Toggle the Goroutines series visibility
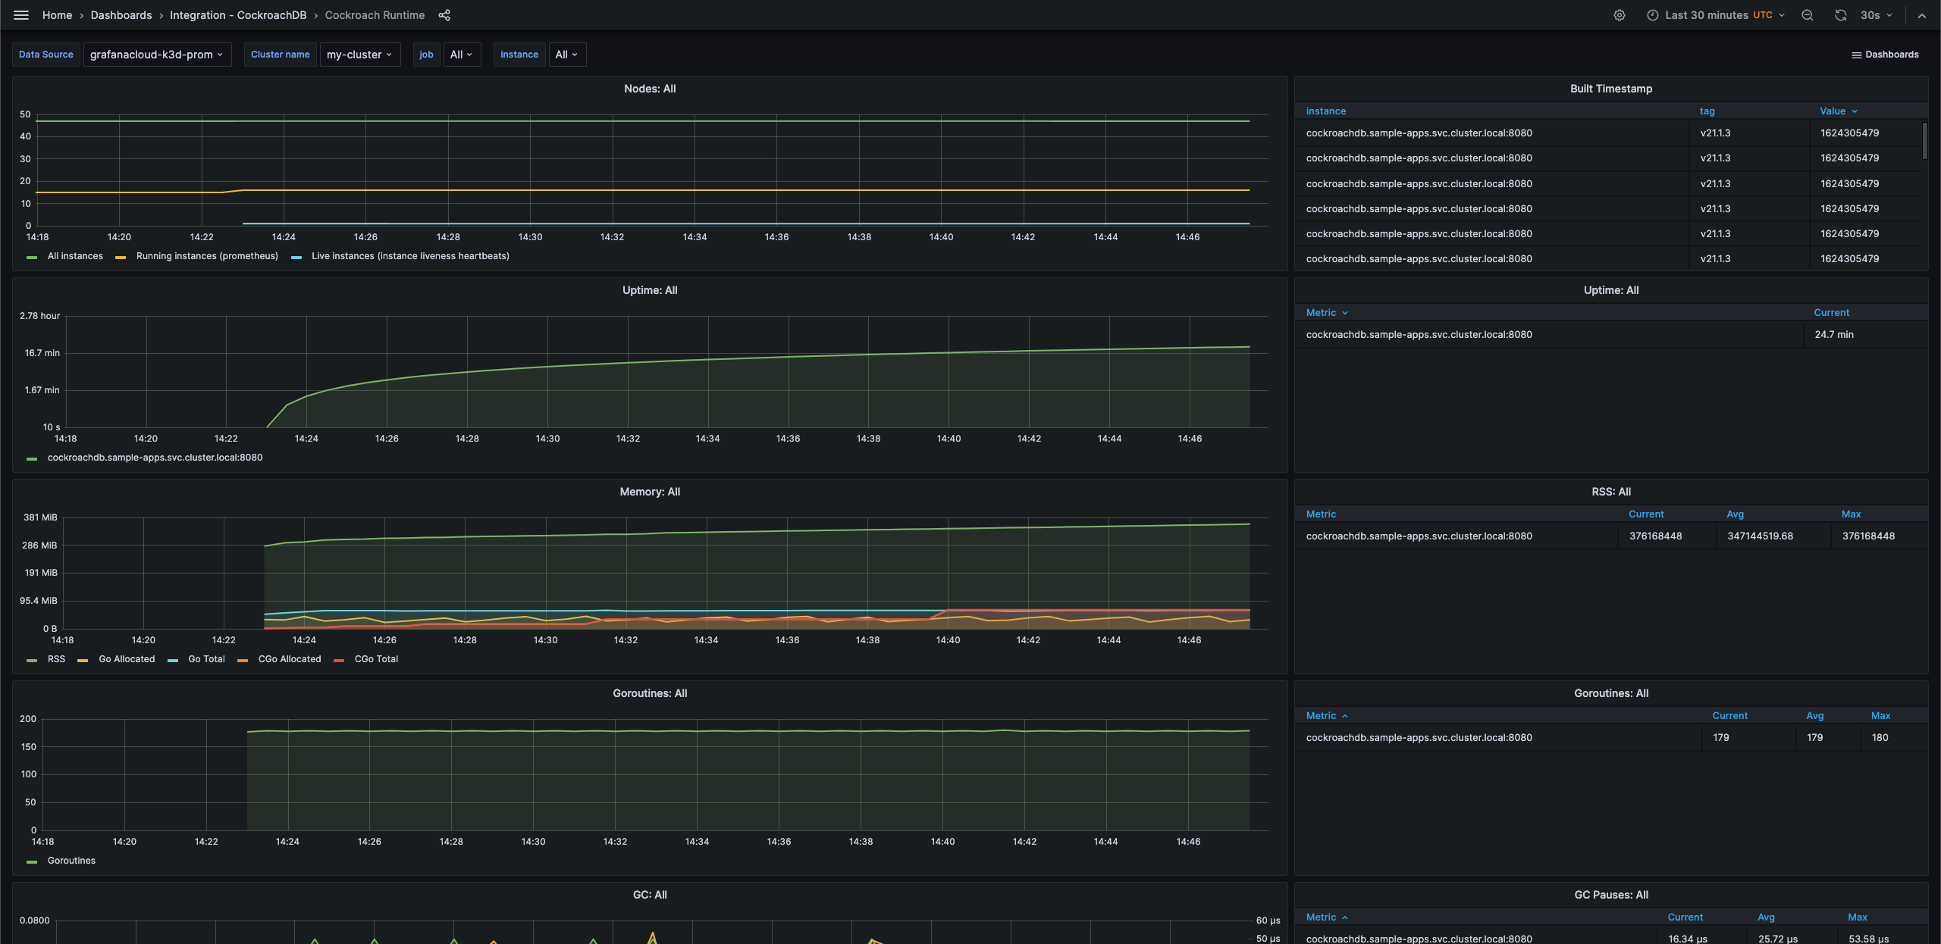 pos(71,861)
